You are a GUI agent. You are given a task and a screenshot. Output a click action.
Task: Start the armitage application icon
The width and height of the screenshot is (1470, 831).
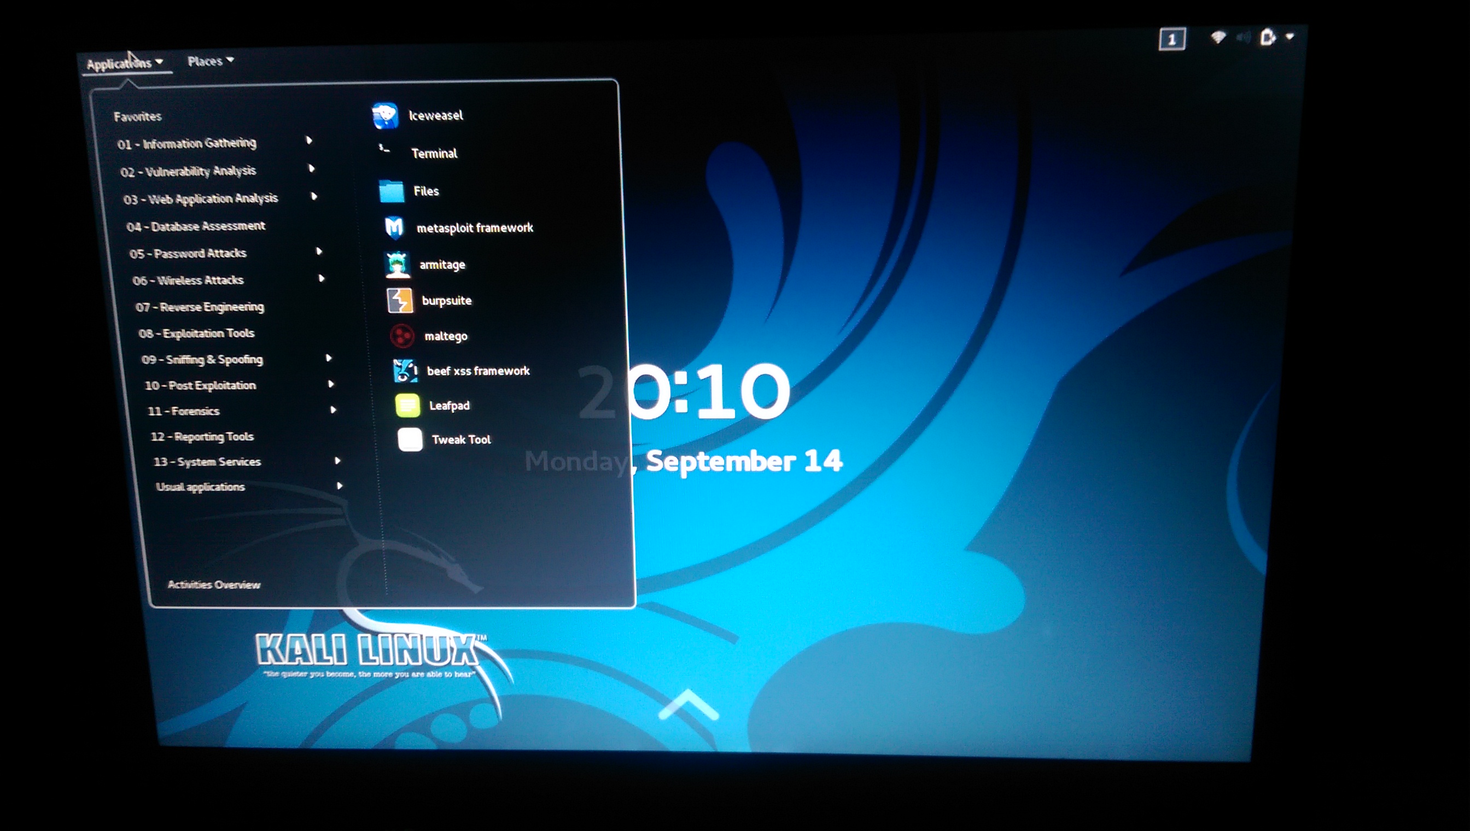tap(398, 265)
